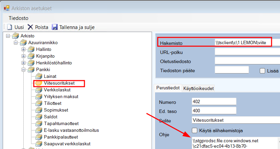This screenshot has width=280, height=149.
Task: Enable the Käytä alihakemistoja checkbox
Action: (195, 130)
